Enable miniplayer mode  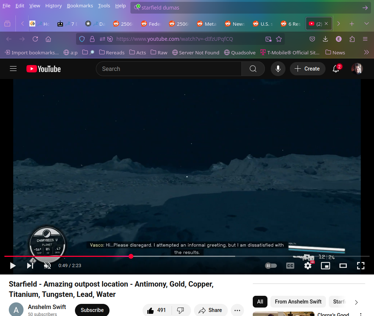point(326,266)
